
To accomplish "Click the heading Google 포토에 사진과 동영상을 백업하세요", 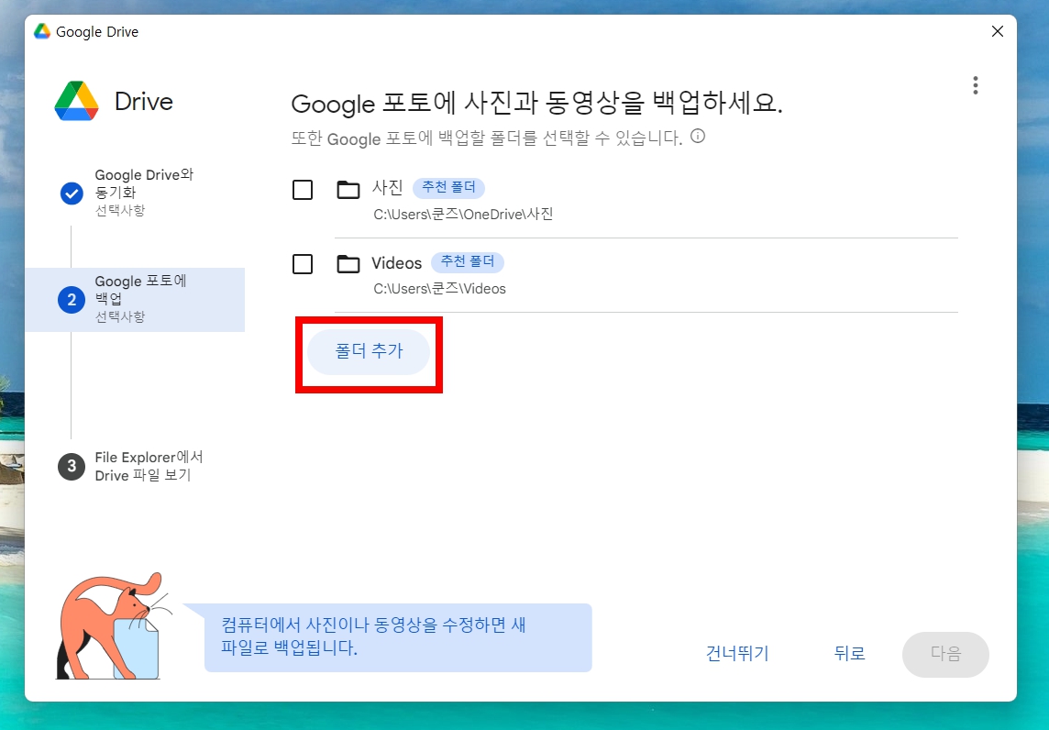I will click(x=536, y=103).
